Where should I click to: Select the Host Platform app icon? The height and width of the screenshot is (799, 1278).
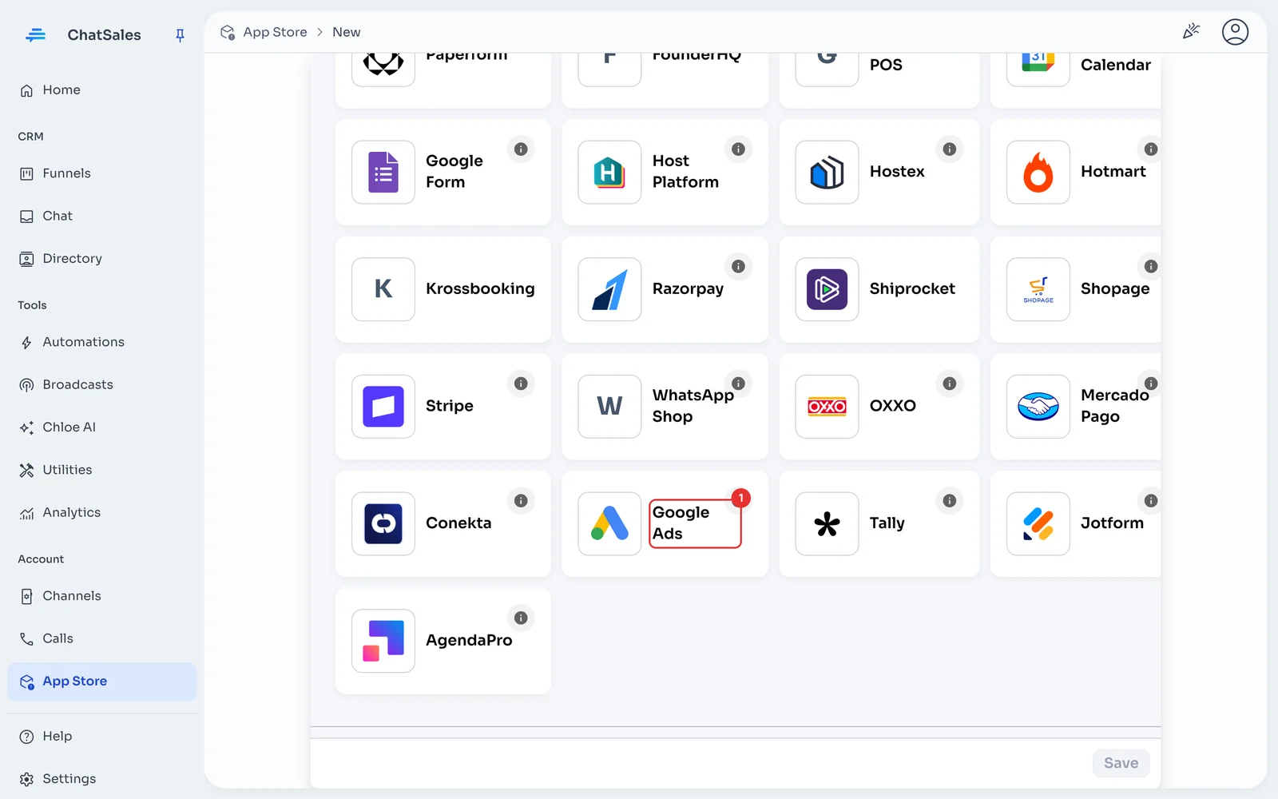click(609, 173)
